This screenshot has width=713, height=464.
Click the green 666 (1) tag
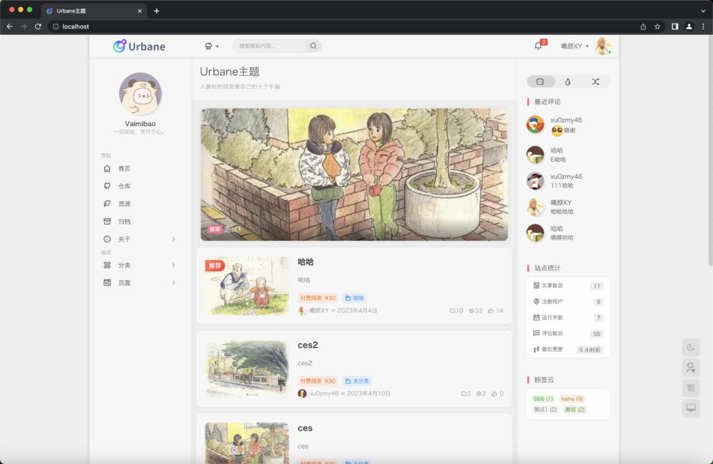click(x=543, y=399)
